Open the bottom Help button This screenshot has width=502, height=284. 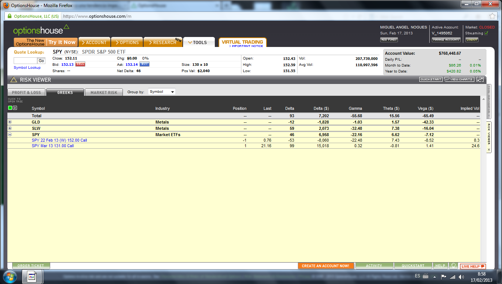click(440, 266)
